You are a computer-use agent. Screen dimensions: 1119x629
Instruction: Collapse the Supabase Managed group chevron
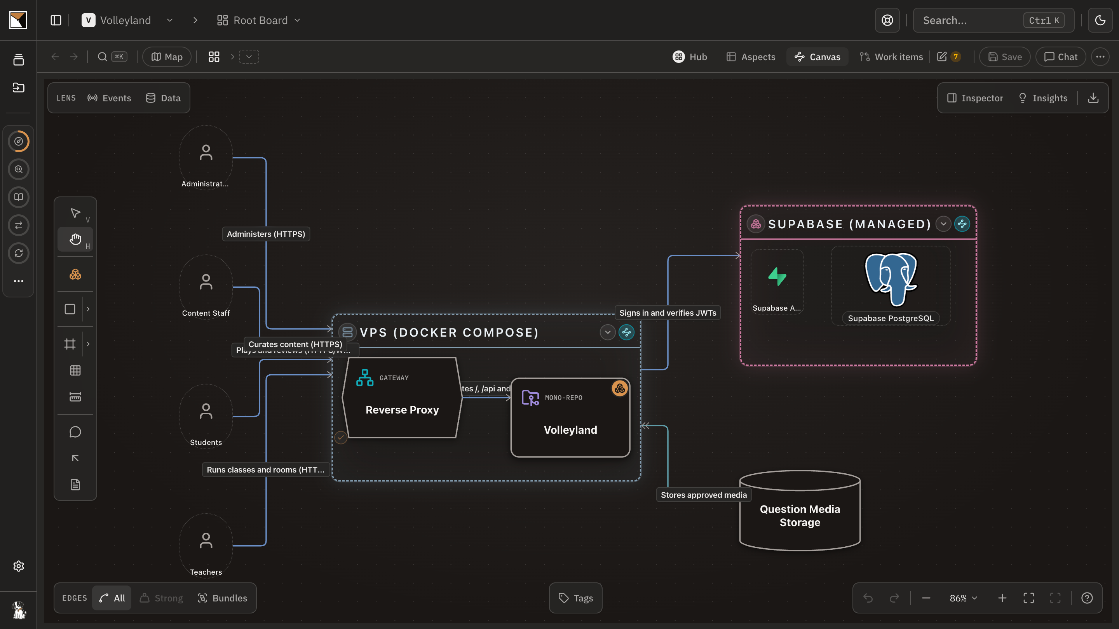(943, 224)
